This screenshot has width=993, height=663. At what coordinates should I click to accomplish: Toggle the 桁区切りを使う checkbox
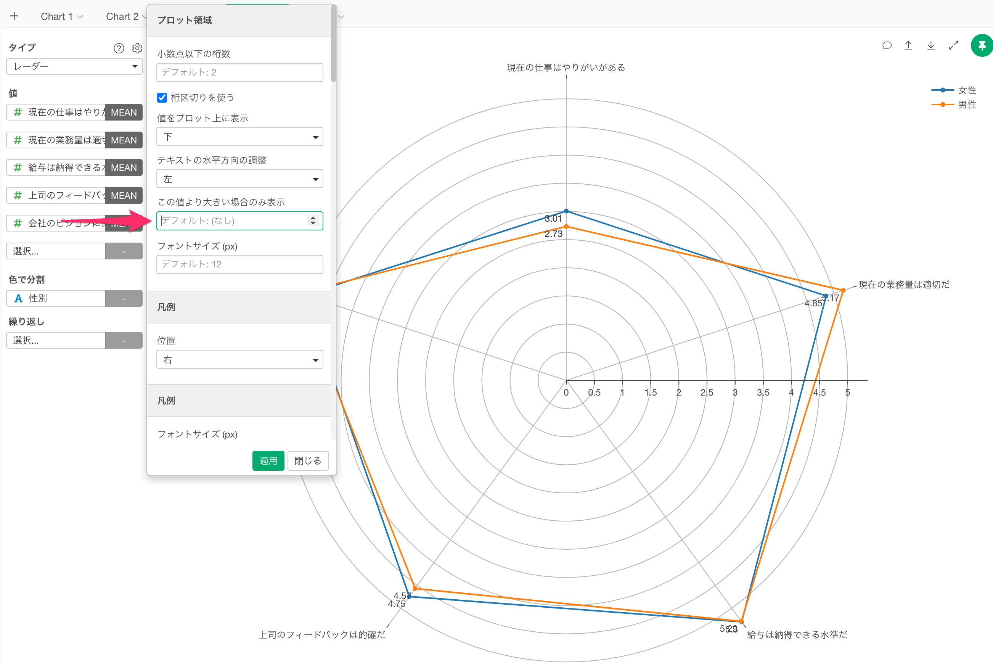click(162, 98)
